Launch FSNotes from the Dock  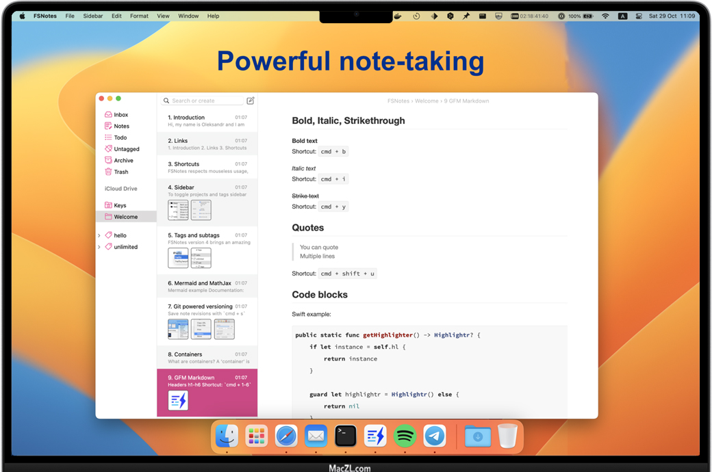click(374, 436)
